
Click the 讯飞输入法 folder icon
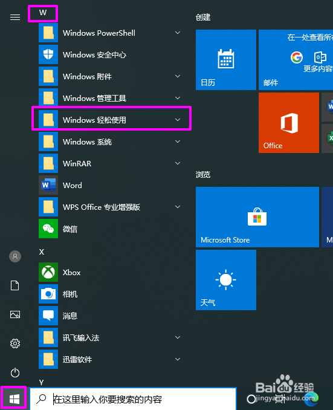pos(48,337)
